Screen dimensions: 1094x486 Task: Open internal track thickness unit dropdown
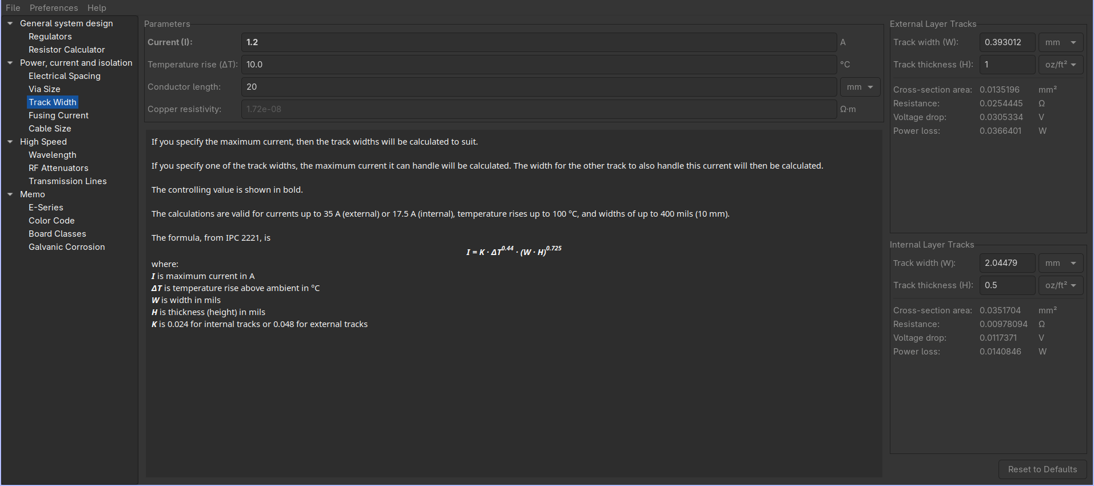tap(1060, 285)
